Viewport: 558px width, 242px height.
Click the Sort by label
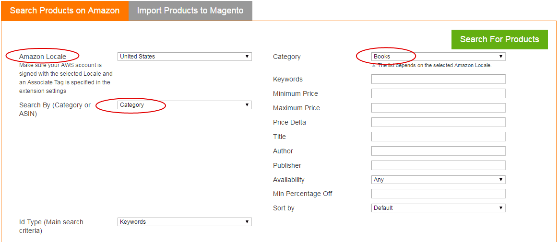click(284, 208)
